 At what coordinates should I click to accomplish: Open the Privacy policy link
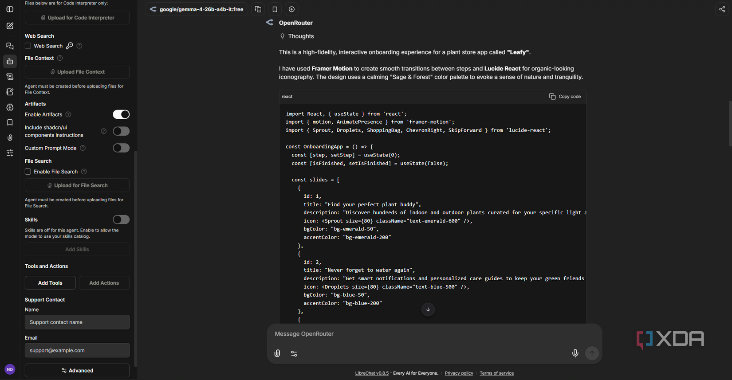pos(459,373)
